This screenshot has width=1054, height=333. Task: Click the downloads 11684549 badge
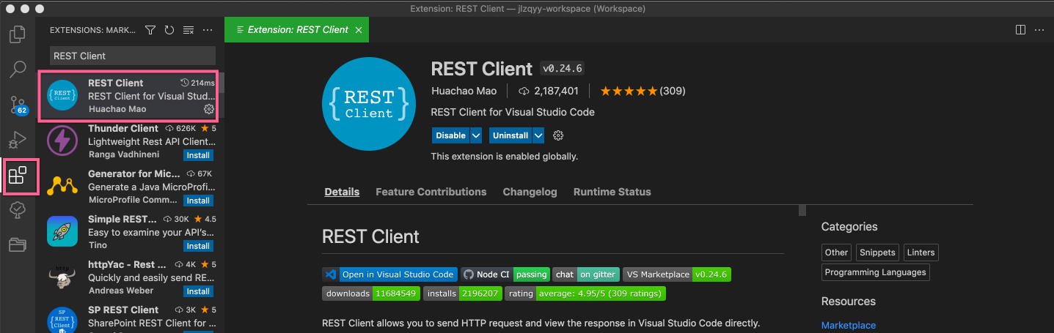[x=371, y=293]
